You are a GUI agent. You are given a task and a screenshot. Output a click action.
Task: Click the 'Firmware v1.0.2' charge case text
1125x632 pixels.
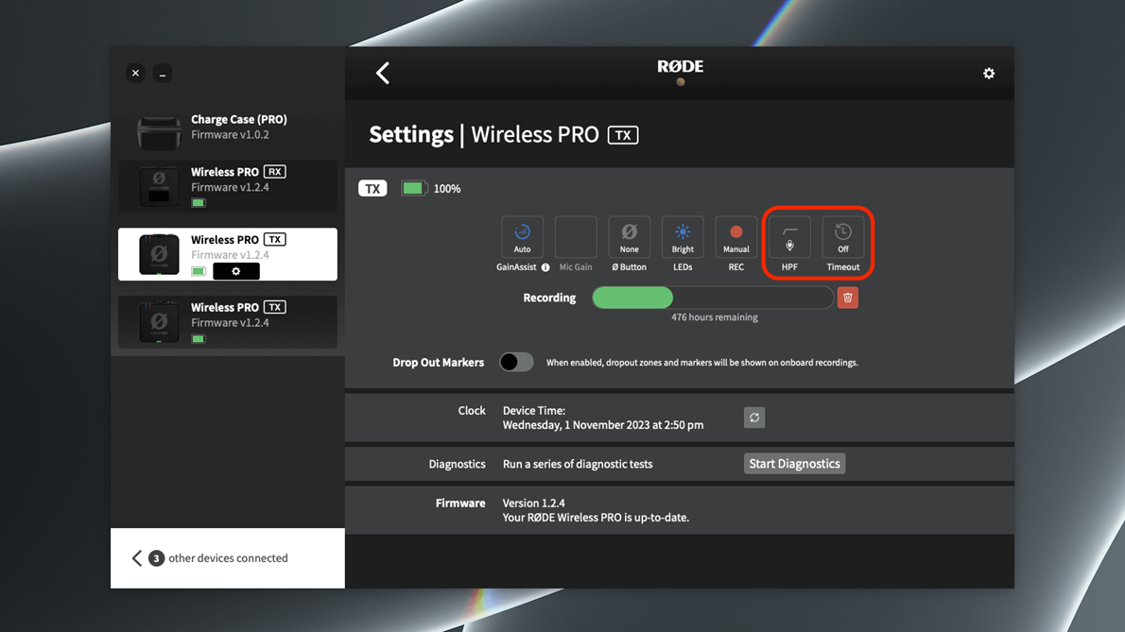(230, 135)
